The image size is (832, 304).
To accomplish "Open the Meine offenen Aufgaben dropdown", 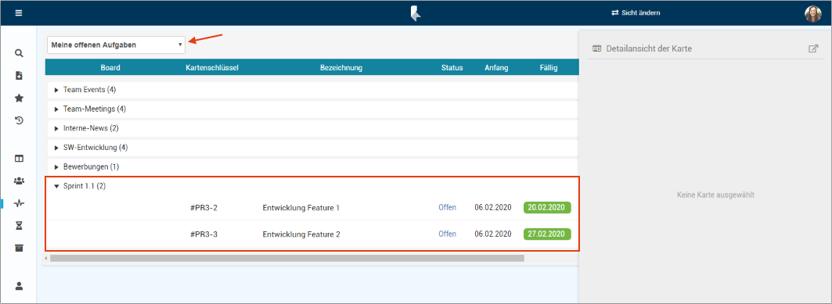I will (116, 45).
